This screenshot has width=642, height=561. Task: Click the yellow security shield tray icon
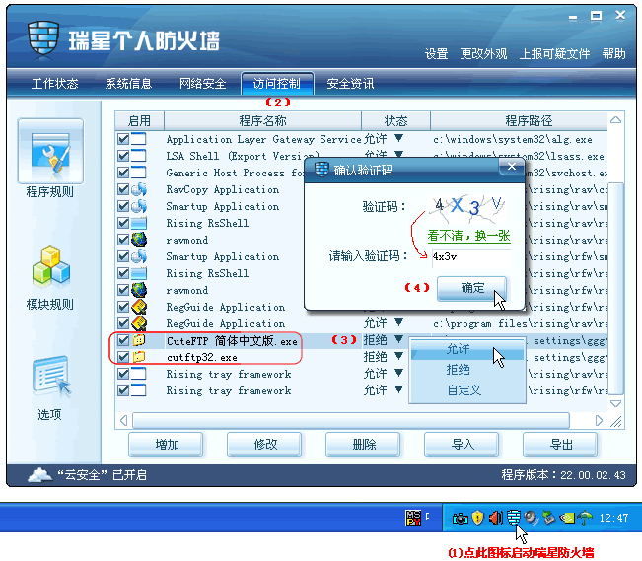[x=478, y=518]
